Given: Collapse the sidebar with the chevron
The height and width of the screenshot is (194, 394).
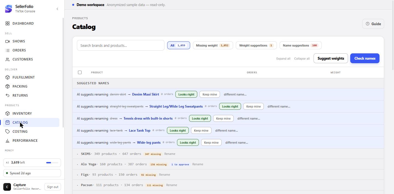Looking at the screenshot, I should pyautogui.click(x=57, y=9).
